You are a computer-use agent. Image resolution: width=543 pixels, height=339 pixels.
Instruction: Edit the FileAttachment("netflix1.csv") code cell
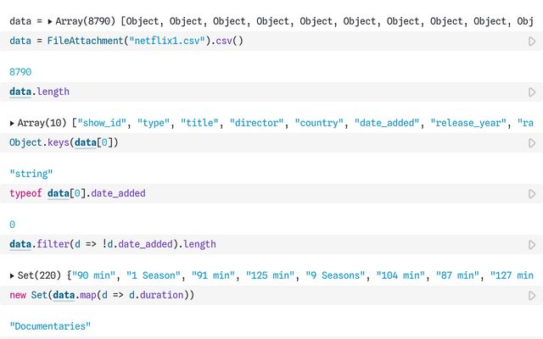[126, 41]
